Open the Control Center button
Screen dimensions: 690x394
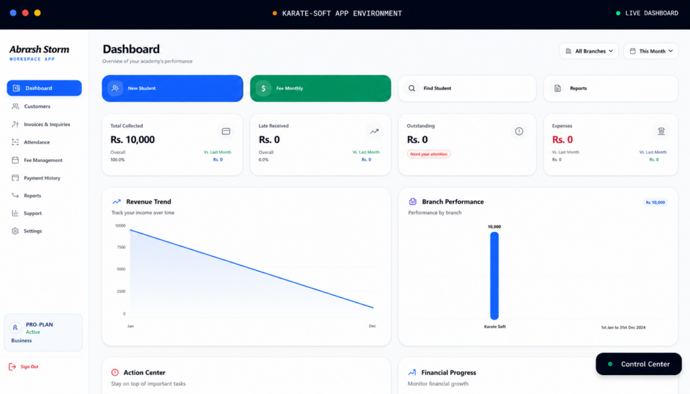[639, 364]
